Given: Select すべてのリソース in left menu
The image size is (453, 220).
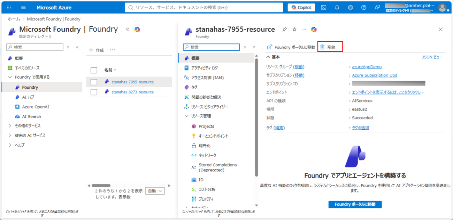Looking at the screenshot, I should tap(27, 68).
